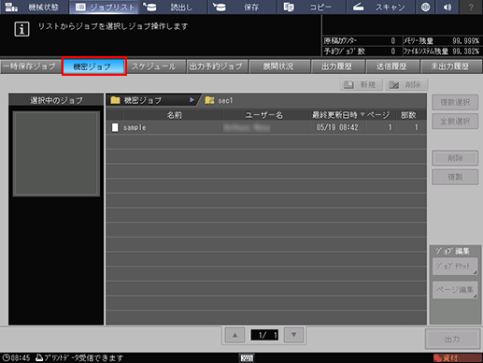The height and width of the screenshot is (363, 483).
Task: Click the 削除 folder delete button near 新規
Action: tap(406, 84)
